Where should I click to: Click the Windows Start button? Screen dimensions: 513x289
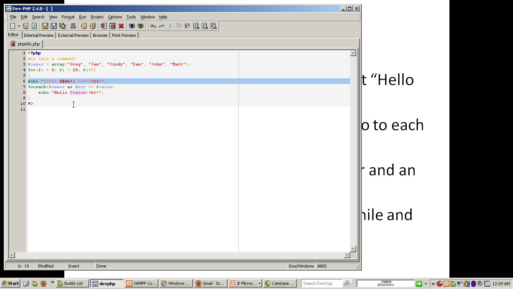point(11,283)
